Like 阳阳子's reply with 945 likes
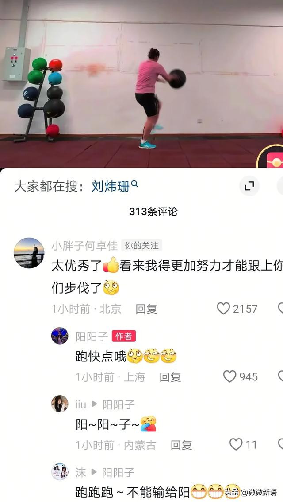Image resolution: width=283 pixels, height=502 pixels. [x=230, y=376]
